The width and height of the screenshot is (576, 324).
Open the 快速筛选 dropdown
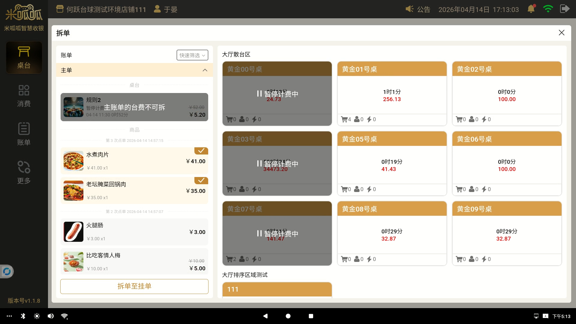(x=192, y=55)
